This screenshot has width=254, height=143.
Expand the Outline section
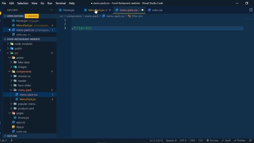click(5, 136)
